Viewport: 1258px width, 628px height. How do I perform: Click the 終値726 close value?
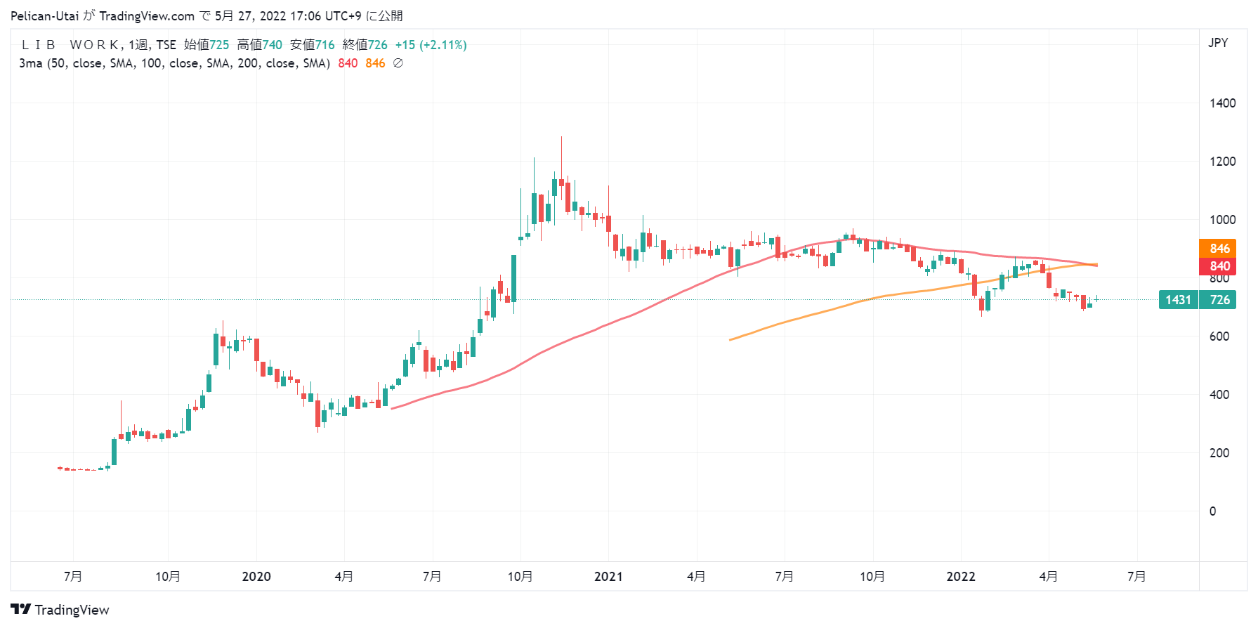[x=365, y=45]
